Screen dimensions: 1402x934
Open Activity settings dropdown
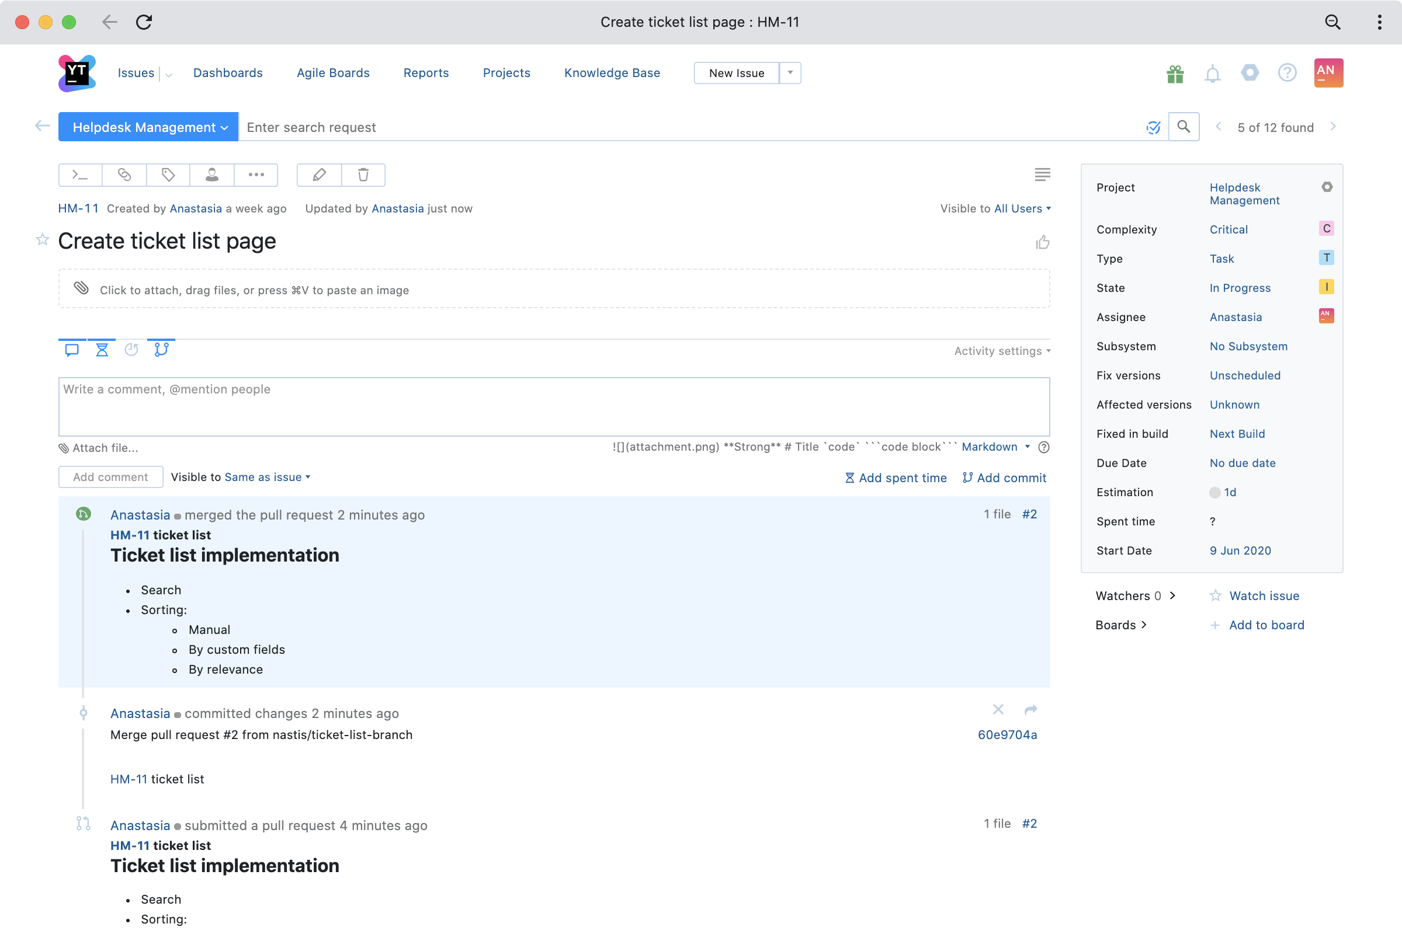pyautogui.click(x=1002, y=351)
